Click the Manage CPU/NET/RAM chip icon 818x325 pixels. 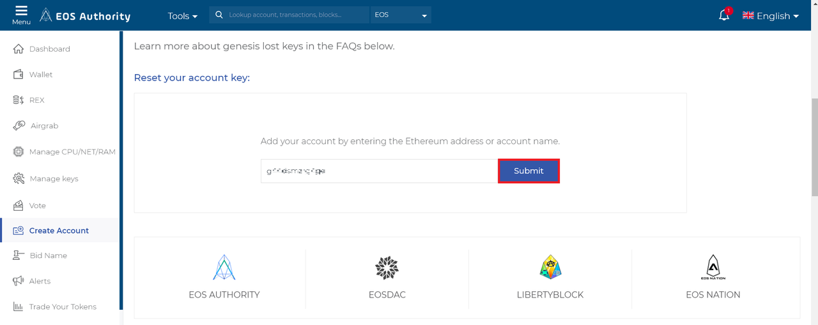tap(19, 151)
